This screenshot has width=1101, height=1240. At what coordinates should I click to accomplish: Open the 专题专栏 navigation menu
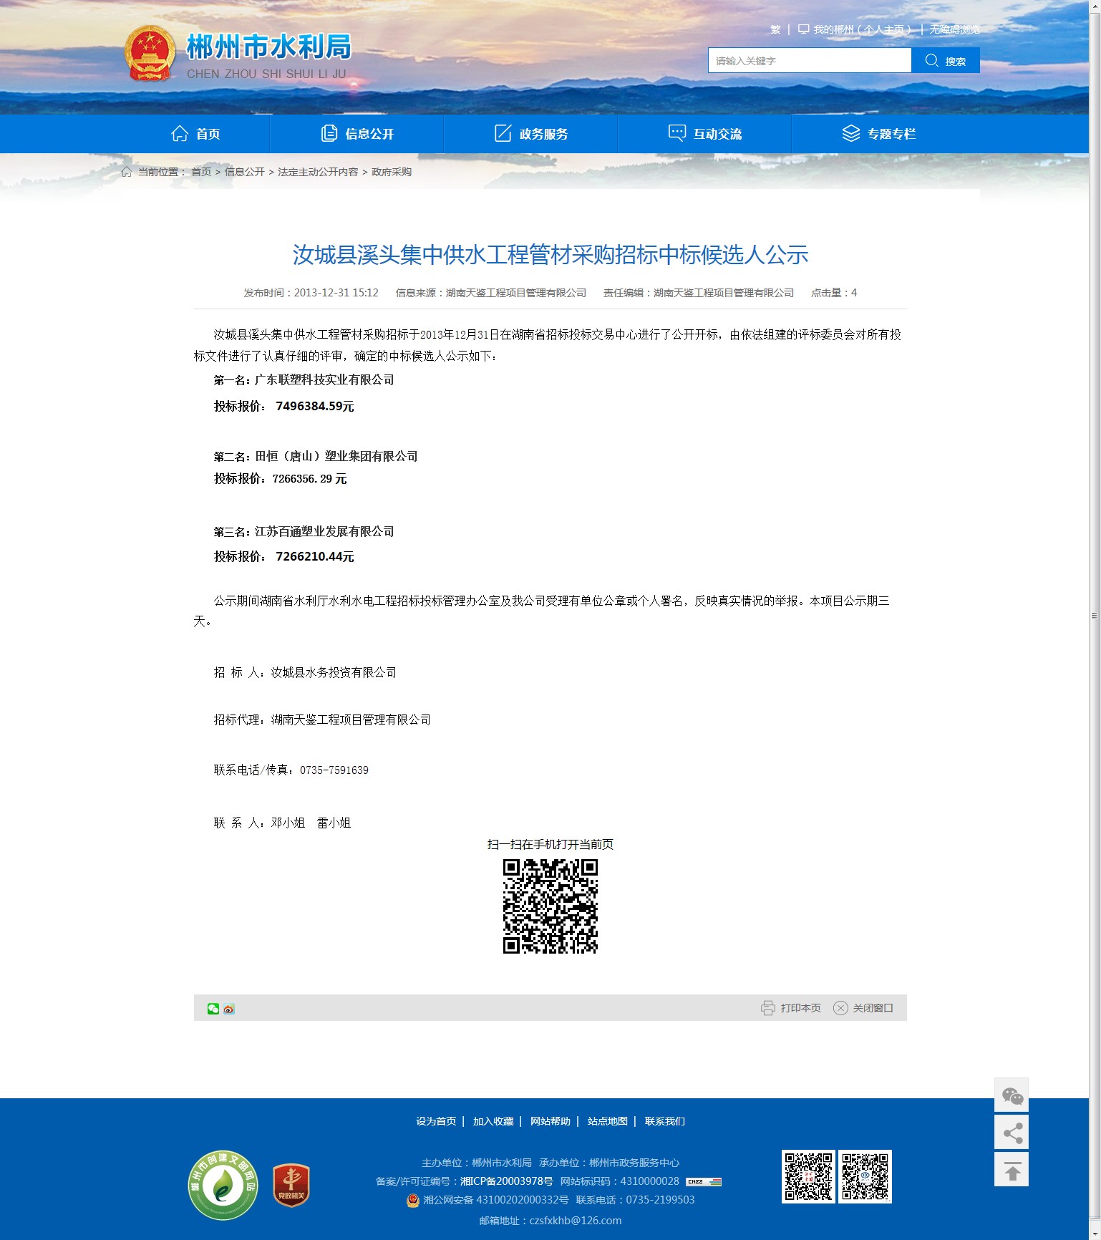point(879,134)
